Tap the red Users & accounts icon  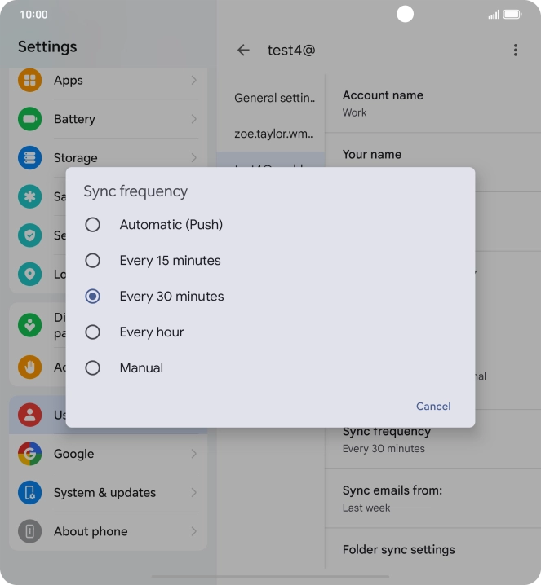click(x=30, y=415)
